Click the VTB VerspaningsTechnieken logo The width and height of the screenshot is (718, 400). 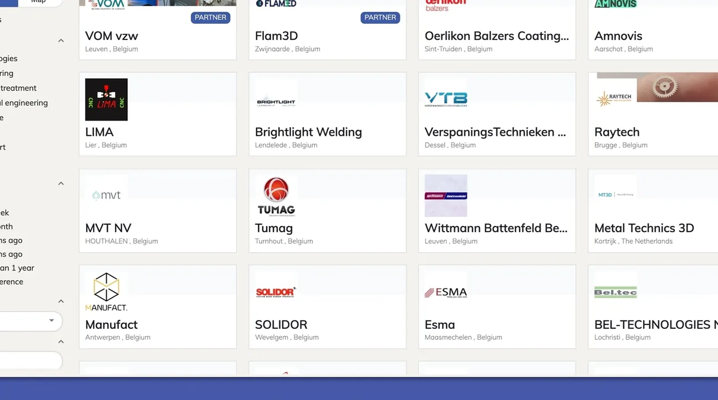pyautogui.click(x=446, y=99)
